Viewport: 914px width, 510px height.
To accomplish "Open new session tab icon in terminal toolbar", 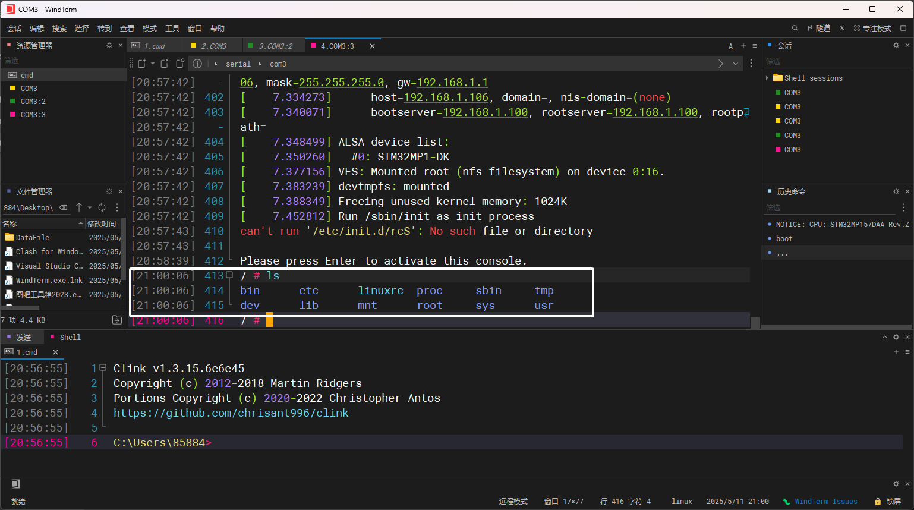I will [142, 64].
